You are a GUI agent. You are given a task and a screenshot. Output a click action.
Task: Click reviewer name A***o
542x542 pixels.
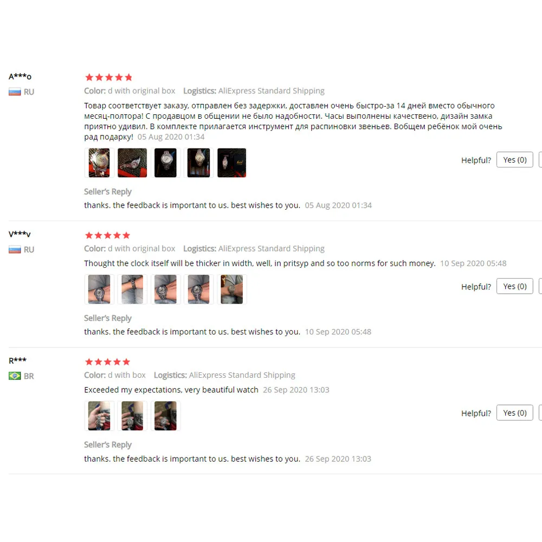tap(20, 76)
